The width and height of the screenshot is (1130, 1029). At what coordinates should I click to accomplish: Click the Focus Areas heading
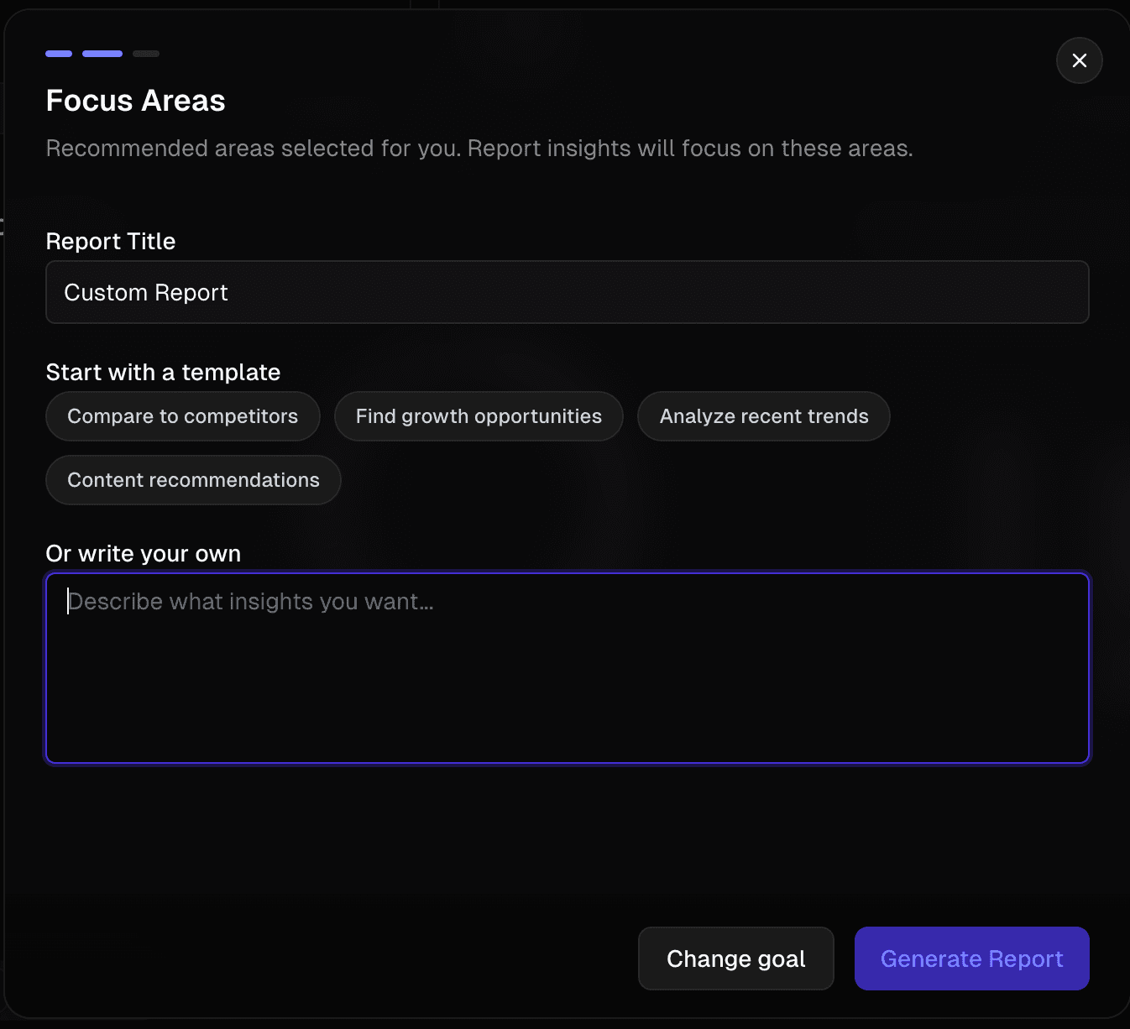(135, 101)
